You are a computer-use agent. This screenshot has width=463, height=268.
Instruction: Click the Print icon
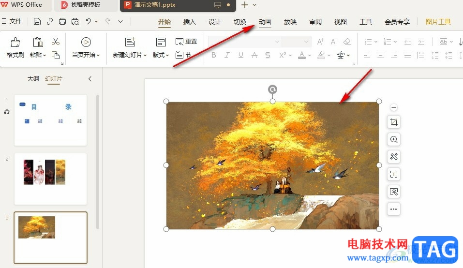point(62,22)
